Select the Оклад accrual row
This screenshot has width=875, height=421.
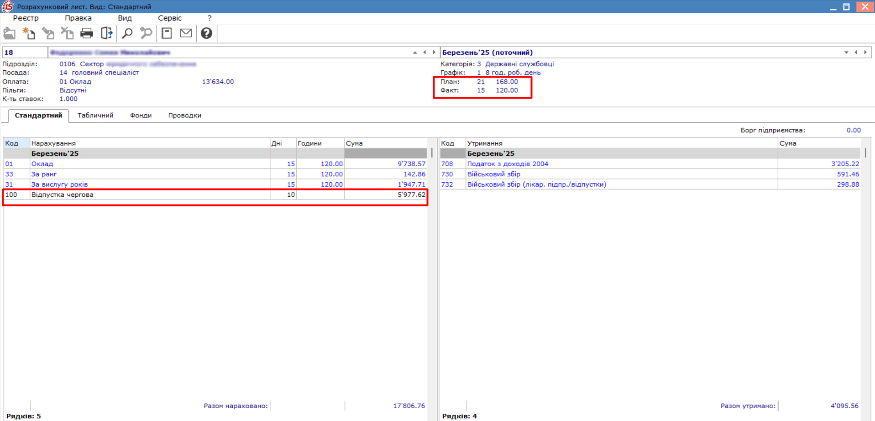215,163
